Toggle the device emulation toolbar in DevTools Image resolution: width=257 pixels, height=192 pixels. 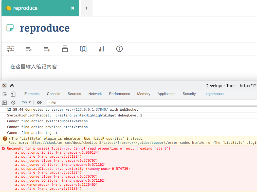(13, 94)
